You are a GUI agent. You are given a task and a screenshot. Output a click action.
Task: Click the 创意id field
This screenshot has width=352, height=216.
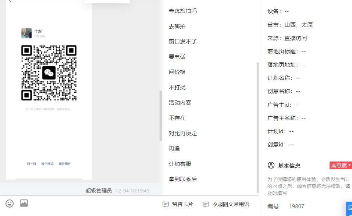click(280, 144)
